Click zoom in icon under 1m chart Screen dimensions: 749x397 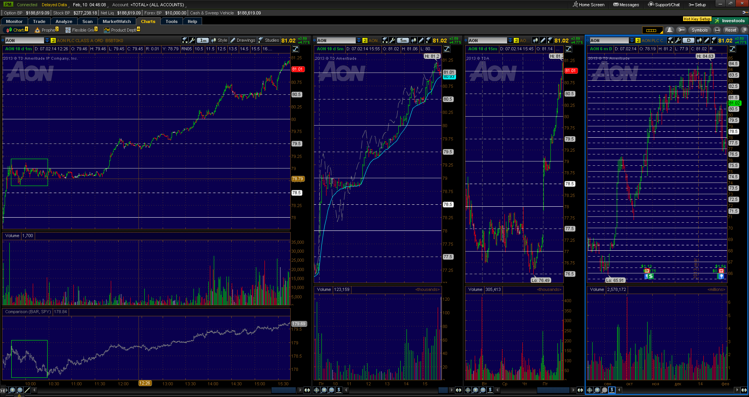click(12, 390)
